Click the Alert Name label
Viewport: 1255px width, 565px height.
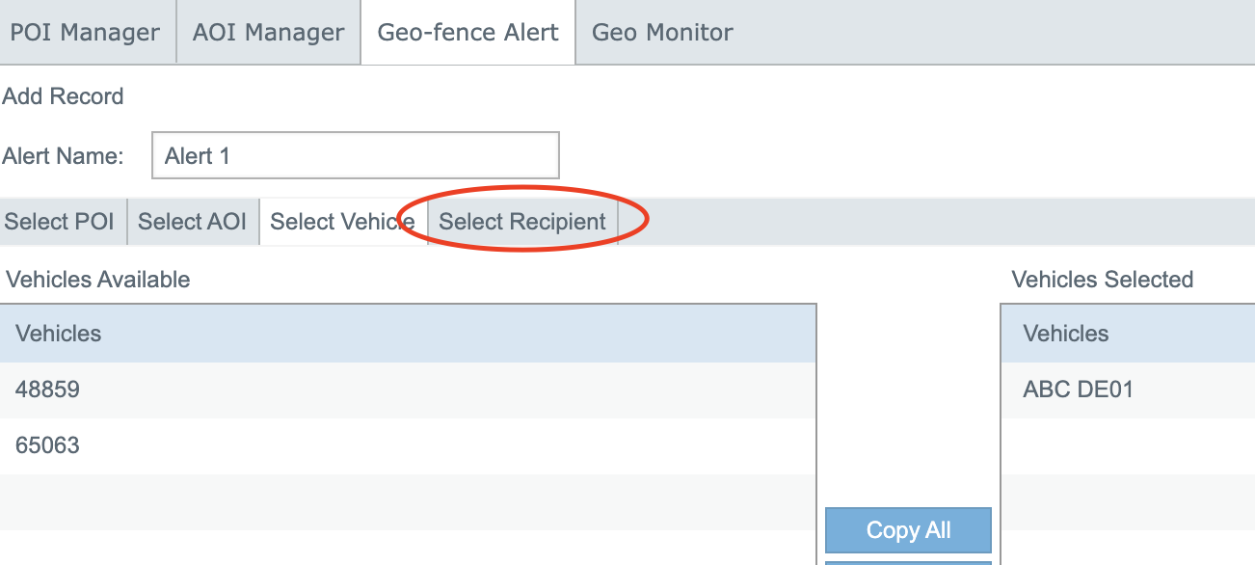64,156
